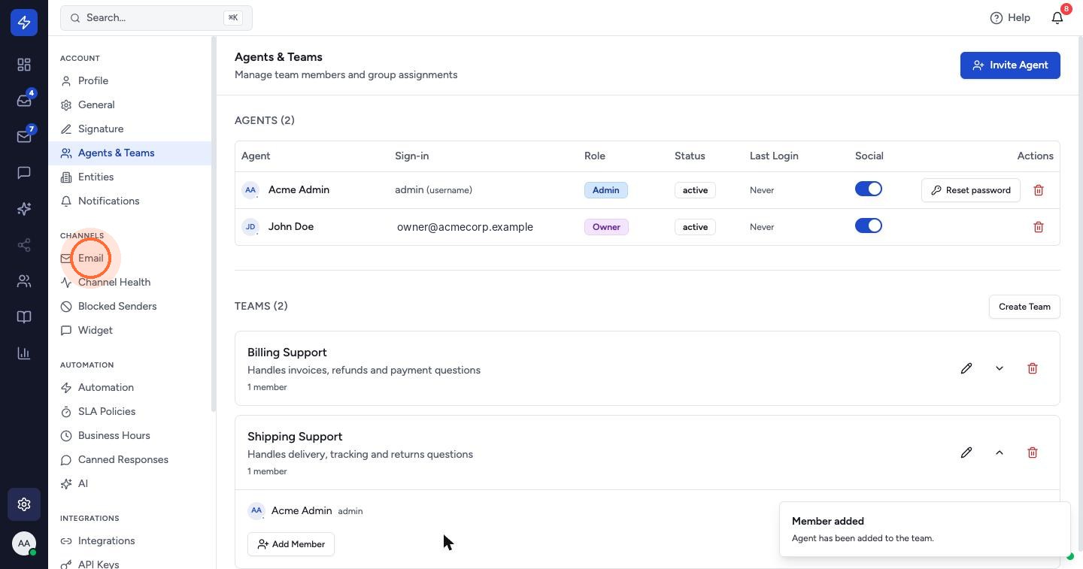The width and height of the screenshot is (1083, 569).
Task: Delete the Shipping Support team
Action: 1033,452
